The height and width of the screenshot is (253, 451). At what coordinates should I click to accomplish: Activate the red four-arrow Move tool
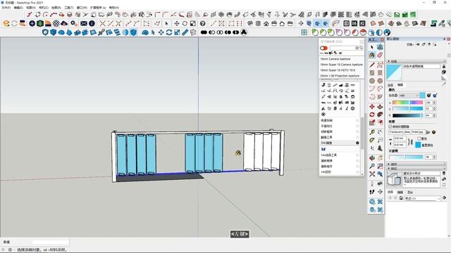click(372, 107)
